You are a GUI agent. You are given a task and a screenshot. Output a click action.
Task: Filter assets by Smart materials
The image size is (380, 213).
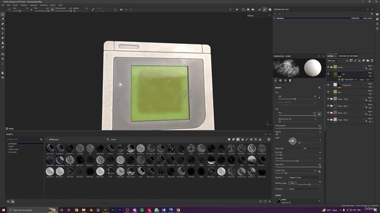(x=233, y=140)
